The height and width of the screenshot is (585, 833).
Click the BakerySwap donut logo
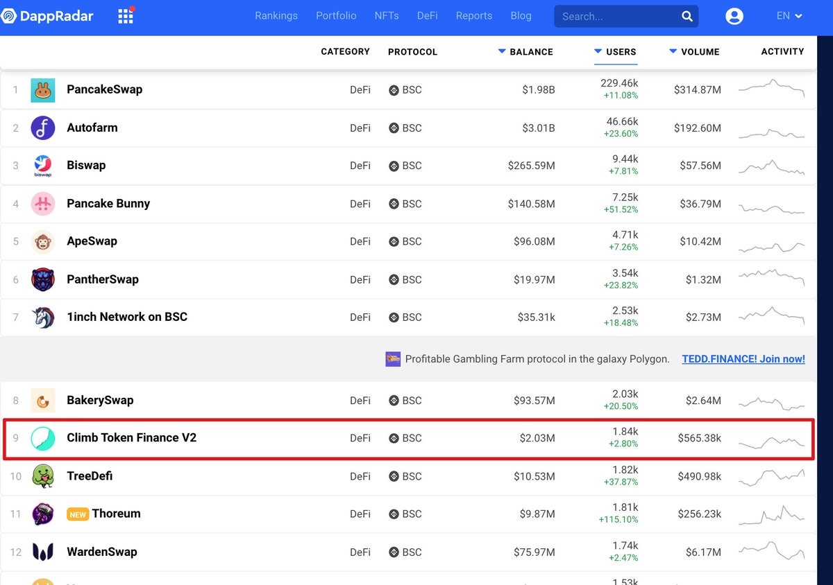(x=43, y=400)
